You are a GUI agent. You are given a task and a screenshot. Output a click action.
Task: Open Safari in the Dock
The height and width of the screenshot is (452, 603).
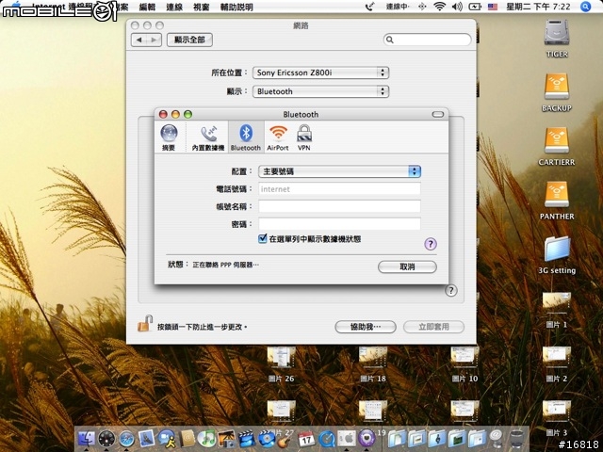coord(126,439)
